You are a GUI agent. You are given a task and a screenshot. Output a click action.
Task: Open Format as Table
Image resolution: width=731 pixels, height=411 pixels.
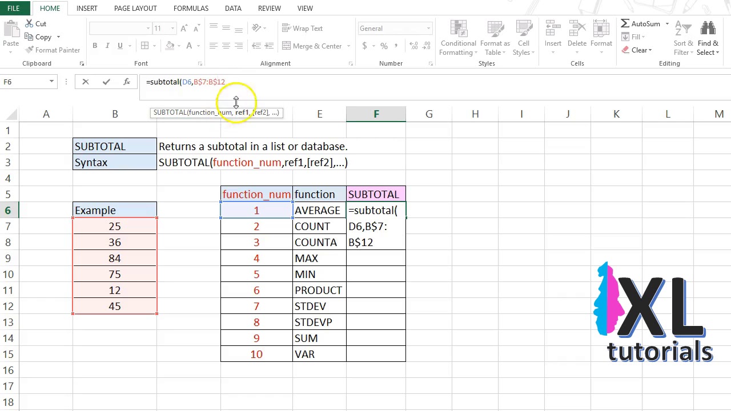(x=495, y=38)
